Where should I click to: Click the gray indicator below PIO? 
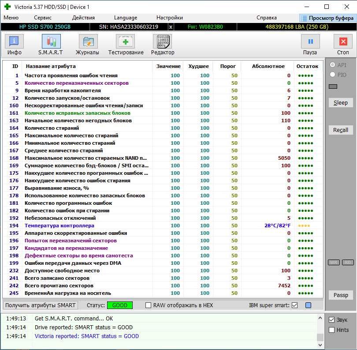click(333, 87)
